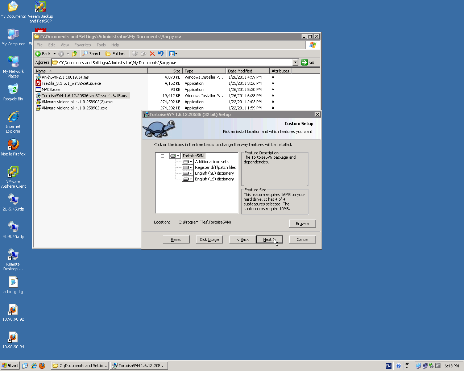
Task: Click the Back button in TortoiseSVN Setup
Action: point(243,239)
